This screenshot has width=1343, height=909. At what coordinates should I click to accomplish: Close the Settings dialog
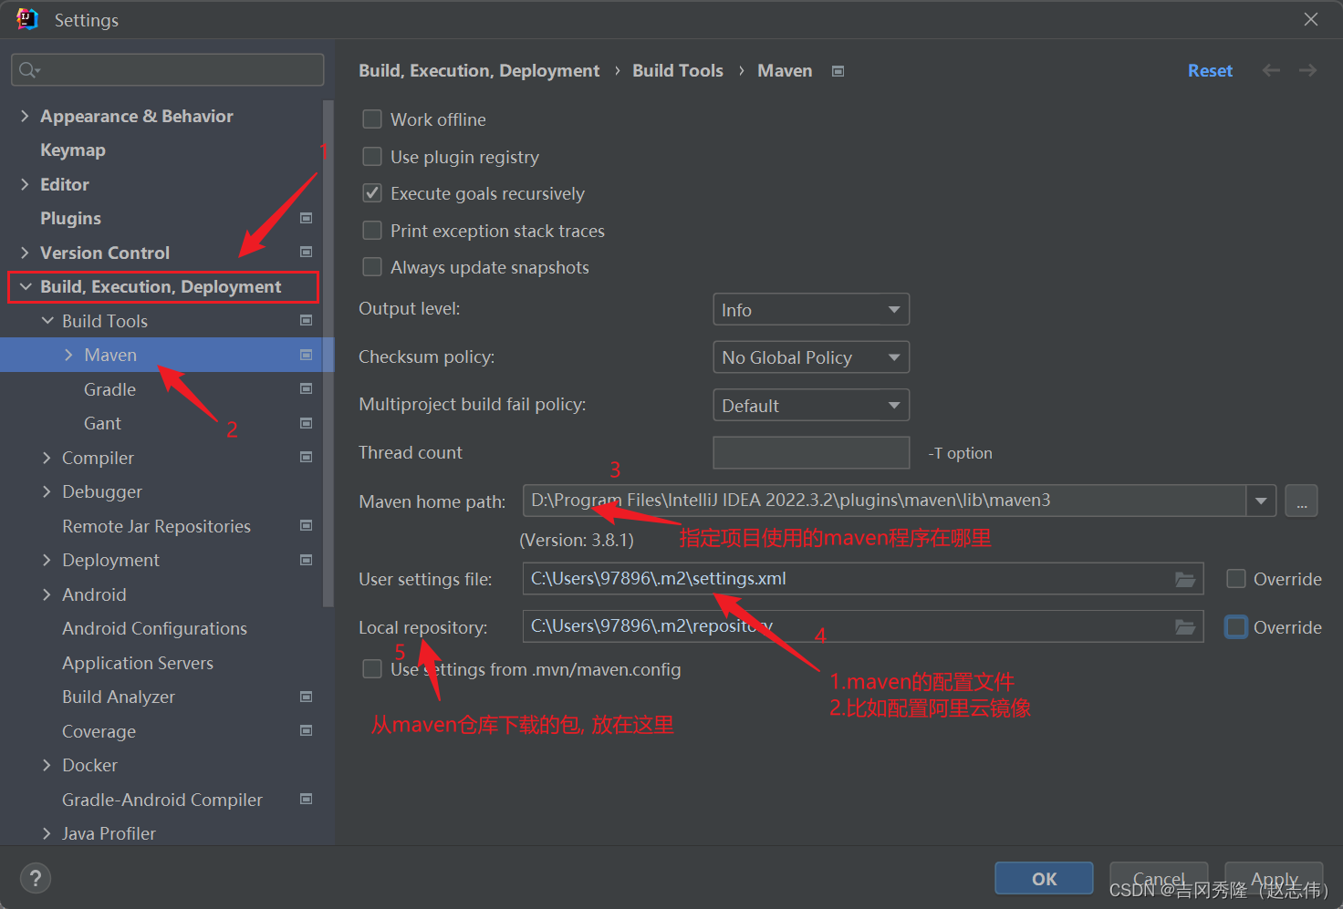[1311, 19]
